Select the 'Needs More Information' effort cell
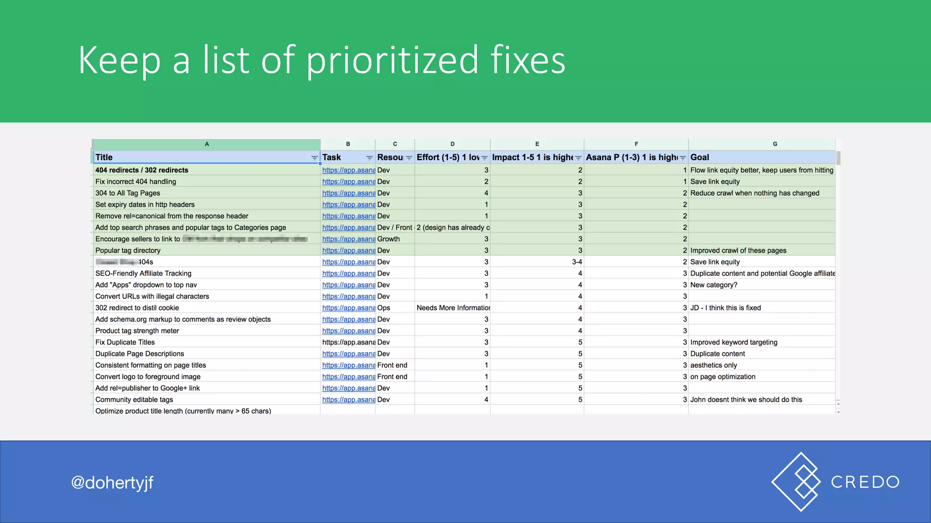The image size is (931, 523). pos(452,308)
